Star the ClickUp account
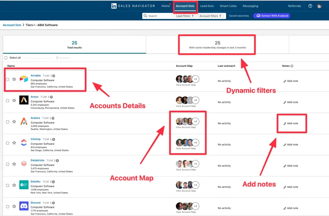 click(14, 143)
